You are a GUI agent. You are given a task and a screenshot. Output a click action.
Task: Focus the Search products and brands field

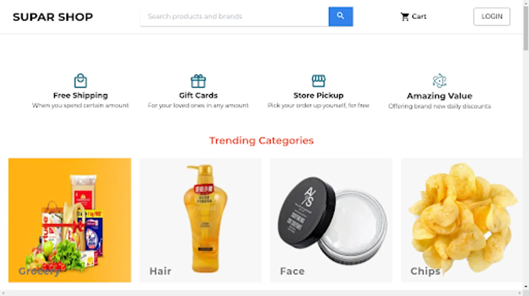234,16
